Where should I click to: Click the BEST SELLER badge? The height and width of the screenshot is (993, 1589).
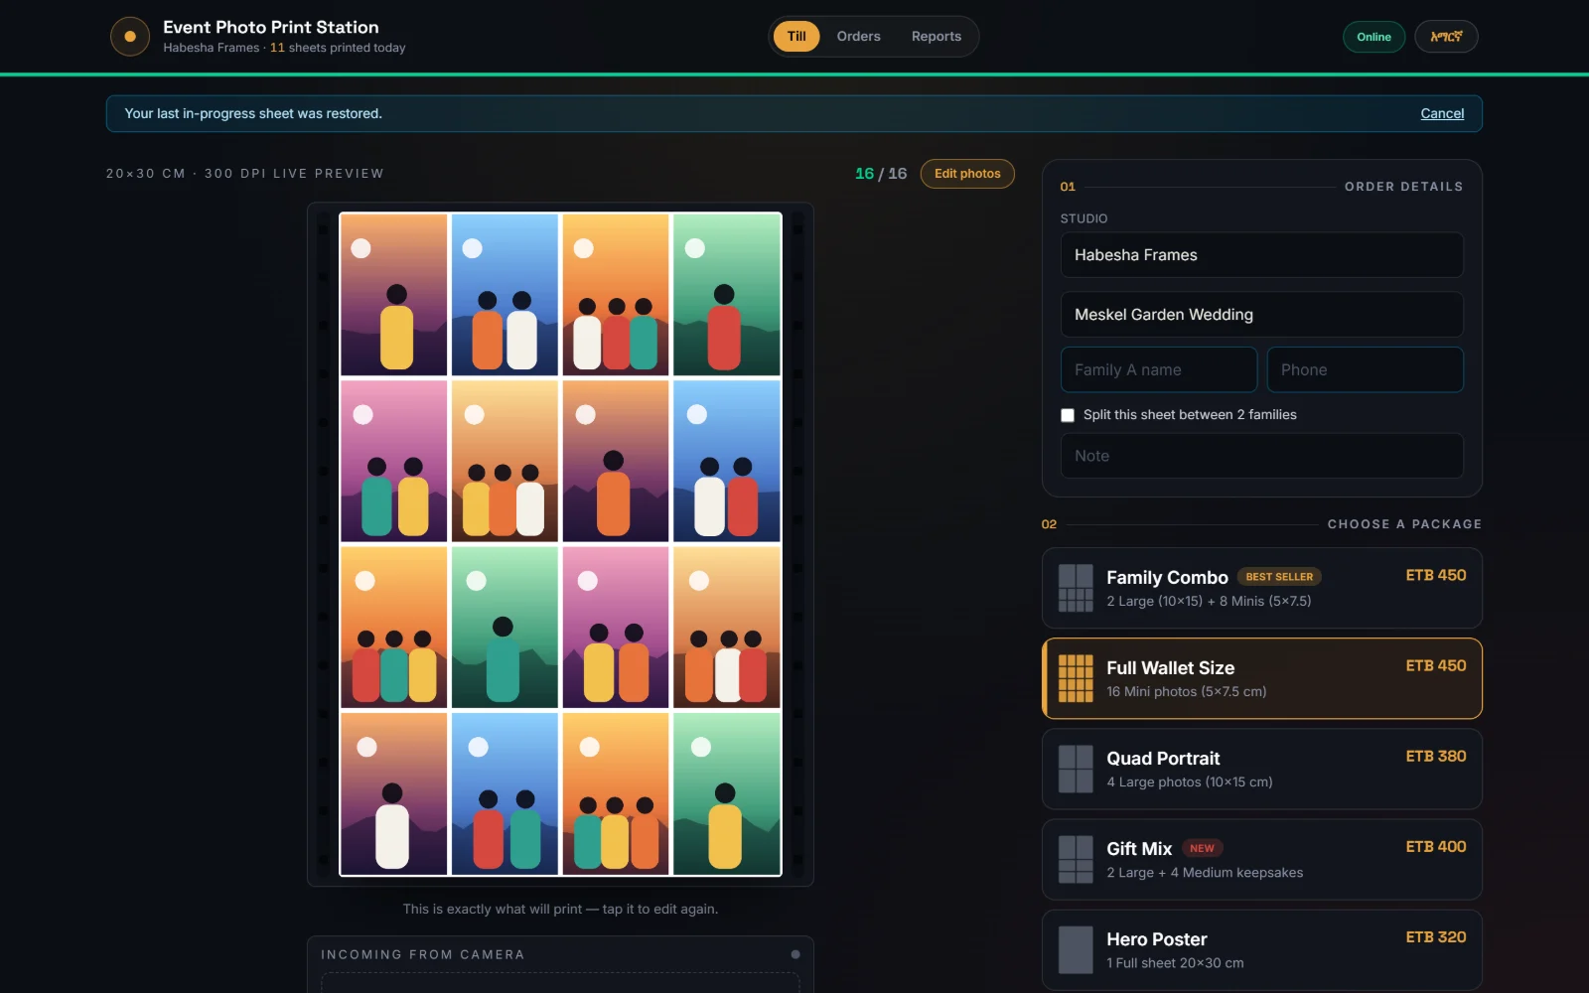(1279, 577)
